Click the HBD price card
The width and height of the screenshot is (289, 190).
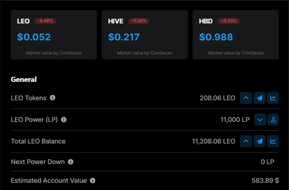[x=236, y=35]
